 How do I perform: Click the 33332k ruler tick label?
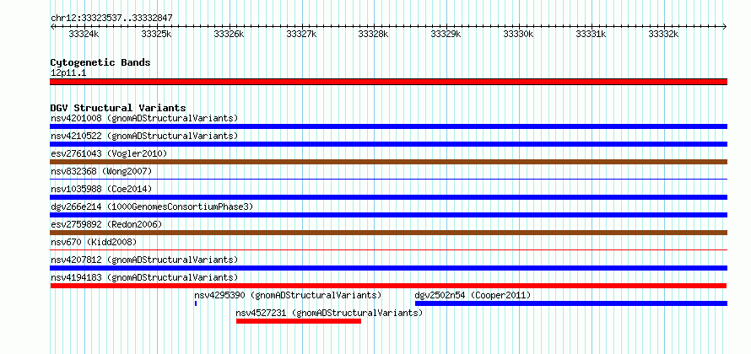click(663, 34)
